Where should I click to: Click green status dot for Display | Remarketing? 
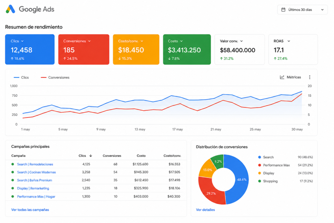(x=13, y=188)
